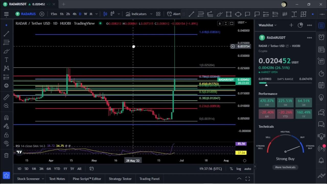Open the Watchlist panel icon in the right sidebar
The width and height of the screenshot is (327, 184).
coord(321,25)
